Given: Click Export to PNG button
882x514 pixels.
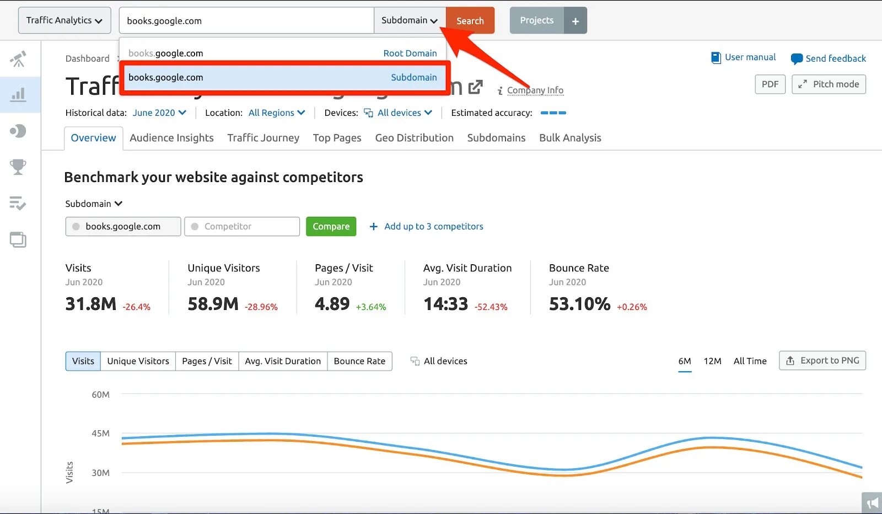Looking at the screenshot, I should [822, 361].
